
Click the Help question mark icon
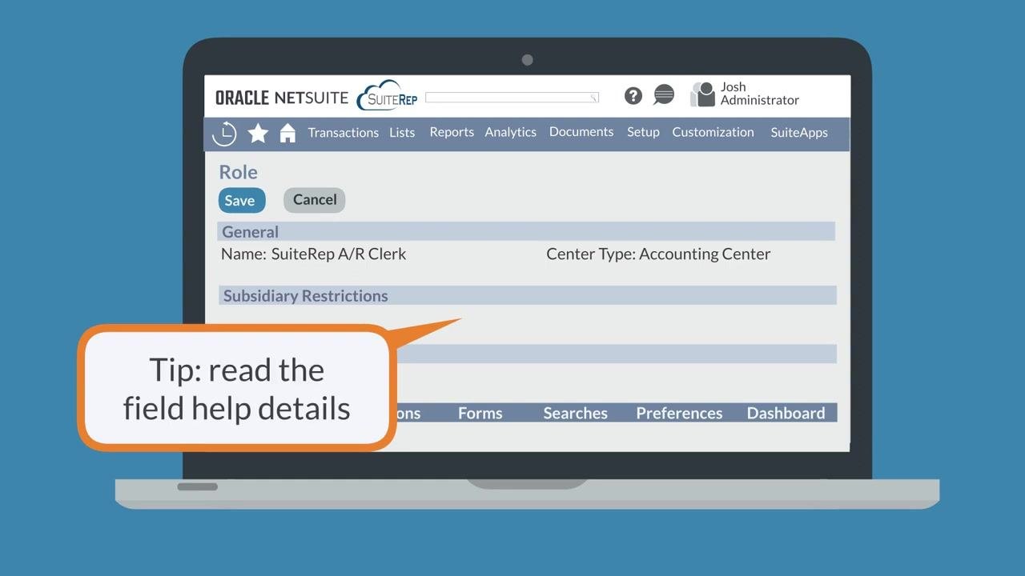(633, 96)
